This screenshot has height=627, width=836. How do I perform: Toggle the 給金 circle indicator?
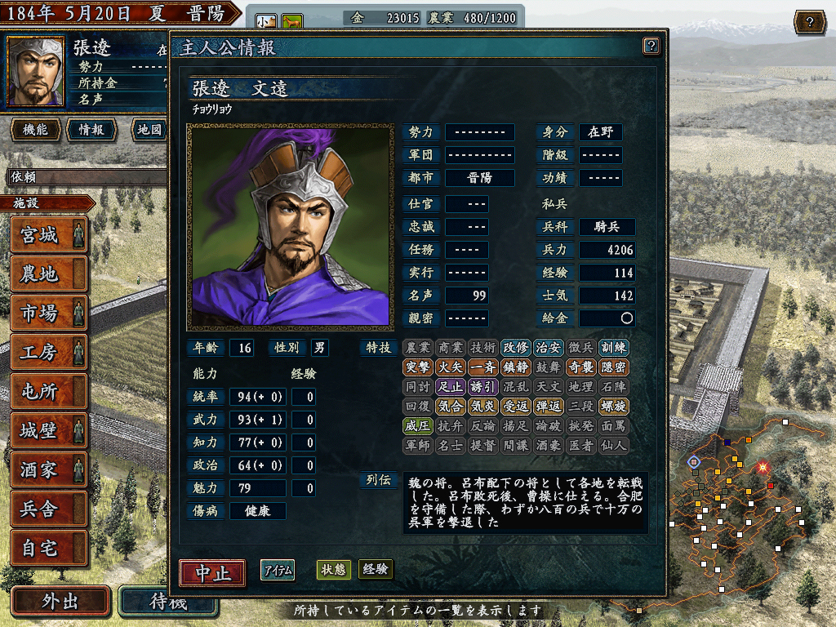point(626,318)
